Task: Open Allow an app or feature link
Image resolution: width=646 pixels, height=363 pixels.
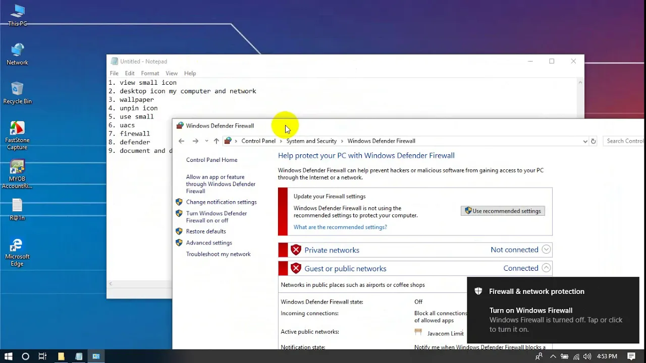Action: point(221,184)
